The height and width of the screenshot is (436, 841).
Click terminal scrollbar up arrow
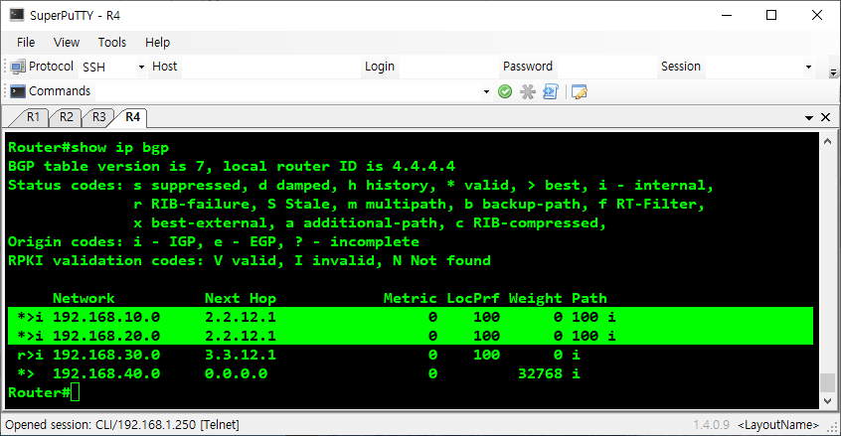point(827,141)
